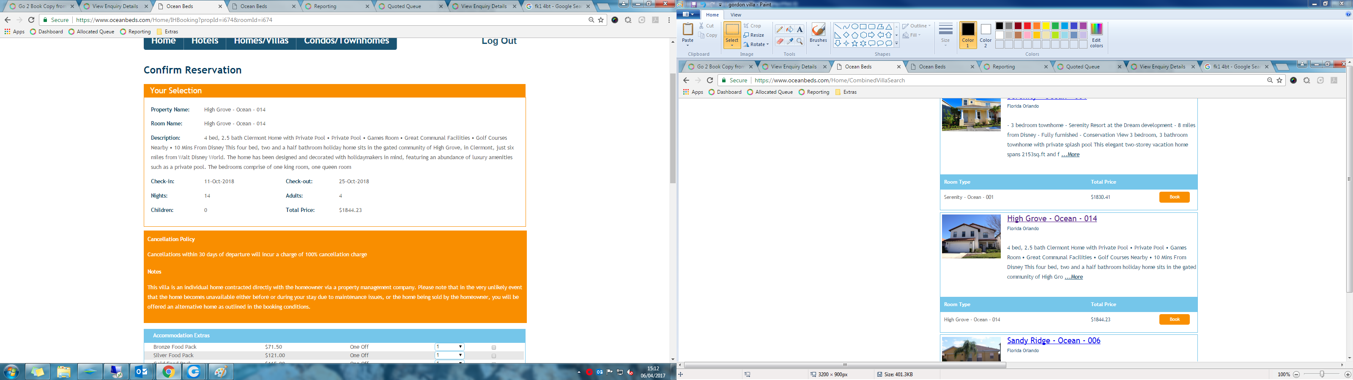Open Paint Help question mark icon
1353x380 pixels.
point(1348,14)
